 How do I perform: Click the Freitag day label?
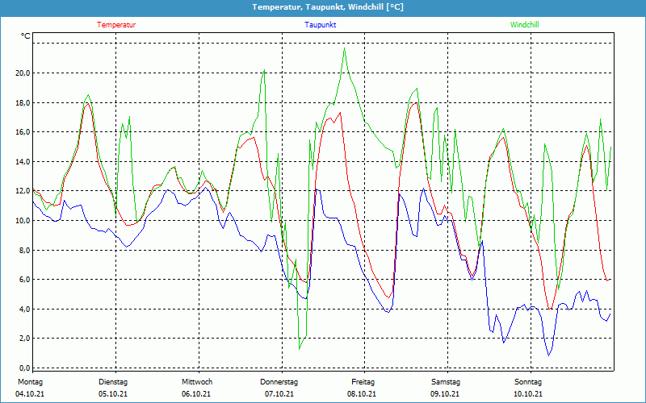pos(363,382)
